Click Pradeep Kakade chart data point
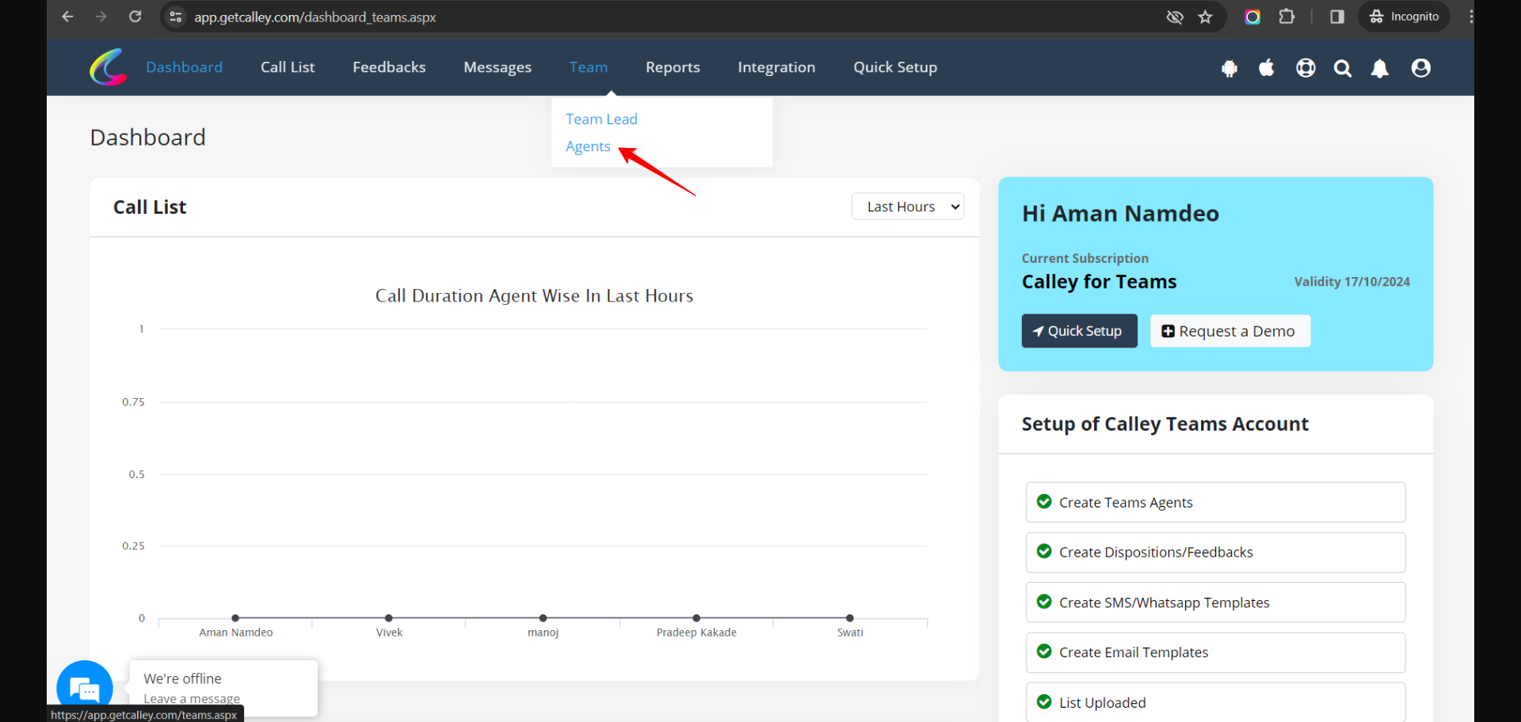Image resolution: width=1521 pixels, height=722 pixels. point(696,617)
